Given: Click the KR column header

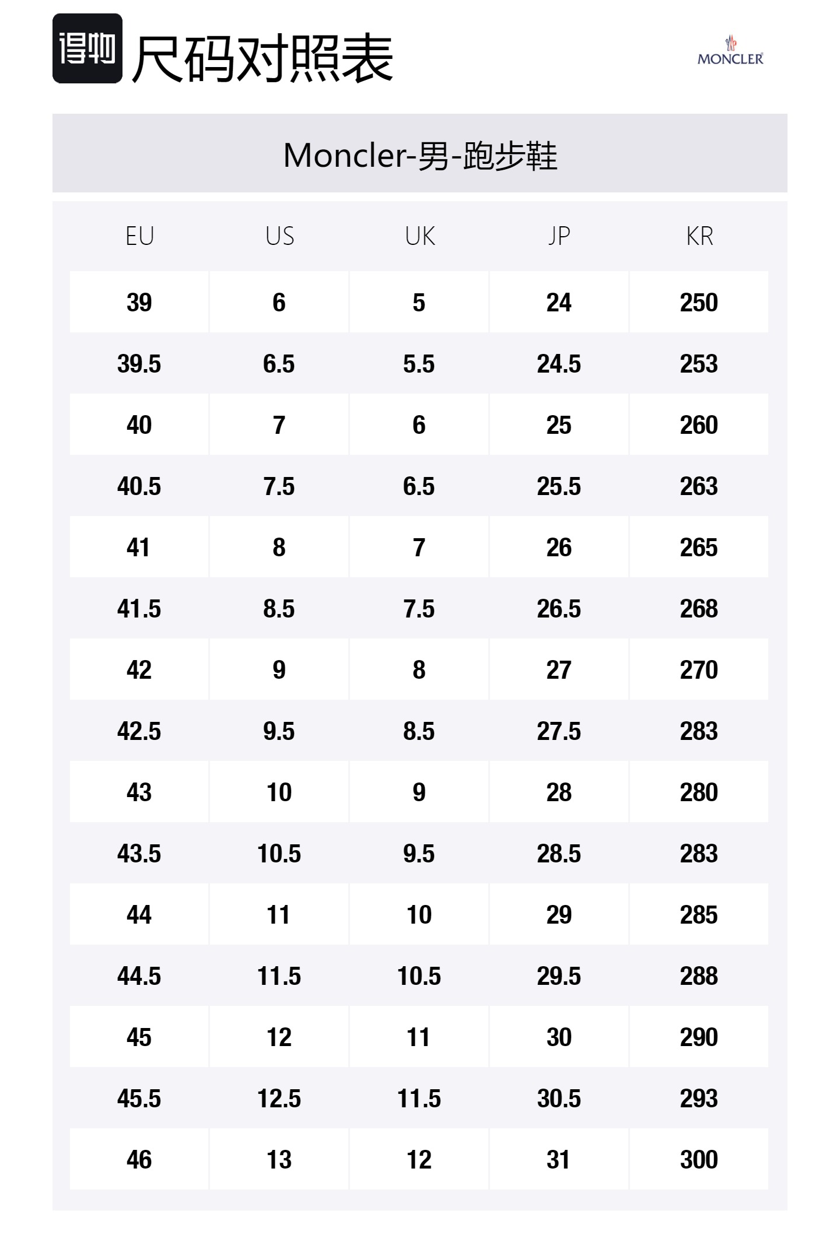Looking at the screenshot, I should [x=699, y=236].
